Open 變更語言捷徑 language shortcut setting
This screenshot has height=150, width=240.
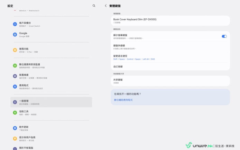pos(170,58)
